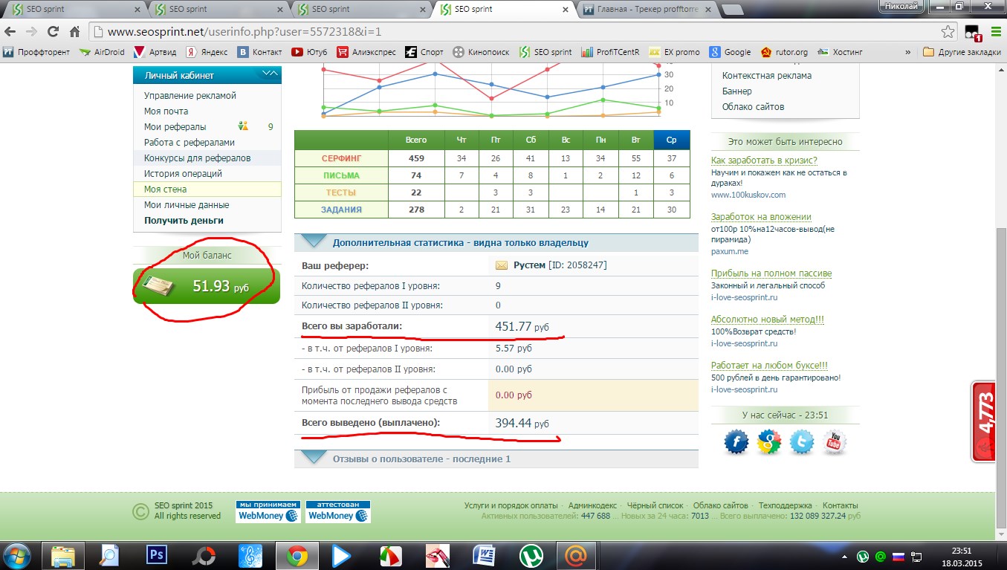Click the extension icon with red badge
The width and height of the screenshot is (1007, 570).
point(972,33)
